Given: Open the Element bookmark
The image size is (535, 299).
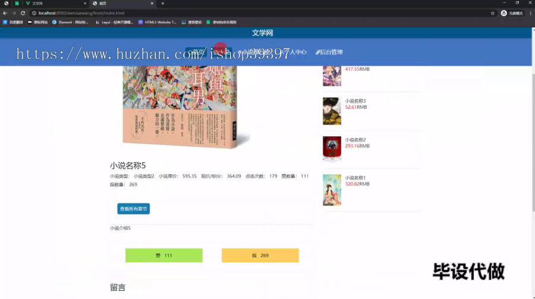Looking at the screenshot, I should 70,22.
